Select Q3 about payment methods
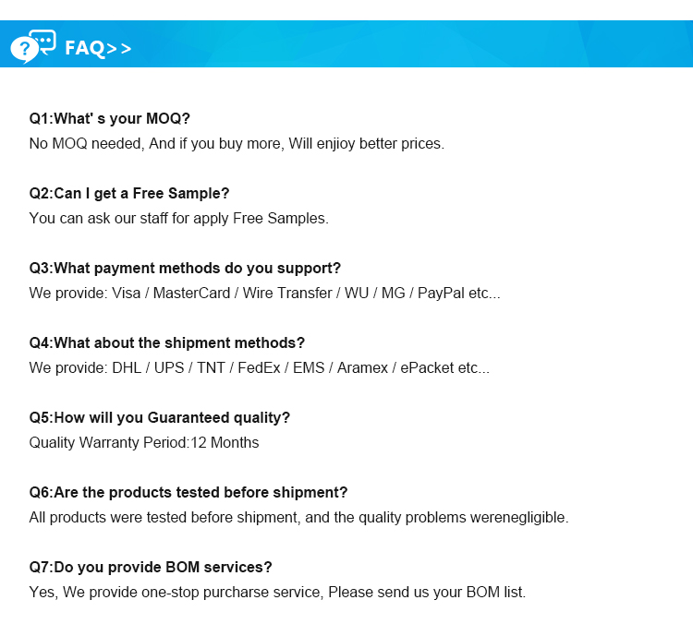The width and height of the screenshot is (693, 624). (185, 269)
